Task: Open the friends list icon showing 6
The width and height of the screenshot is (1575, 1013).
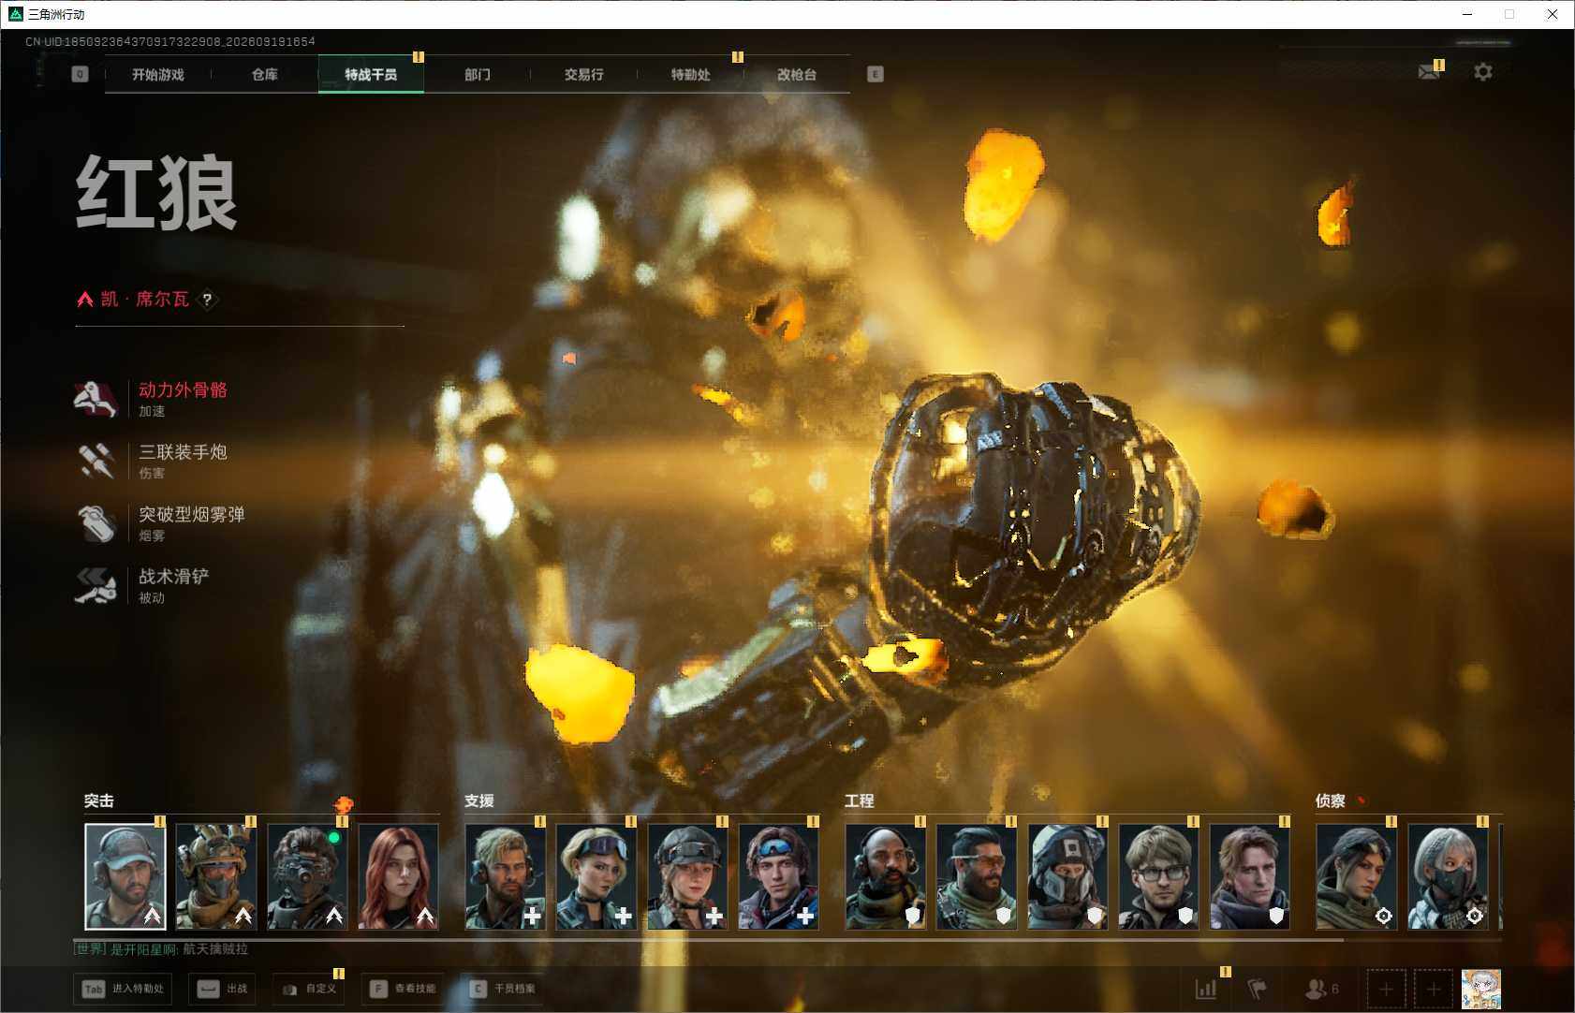Action: coord(1321,989)
